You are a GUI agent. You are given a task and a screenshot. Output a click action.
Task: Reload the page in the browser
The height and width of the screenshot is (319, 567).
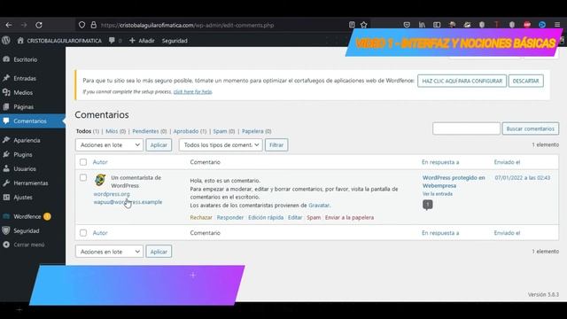click(x=39, y=25)
